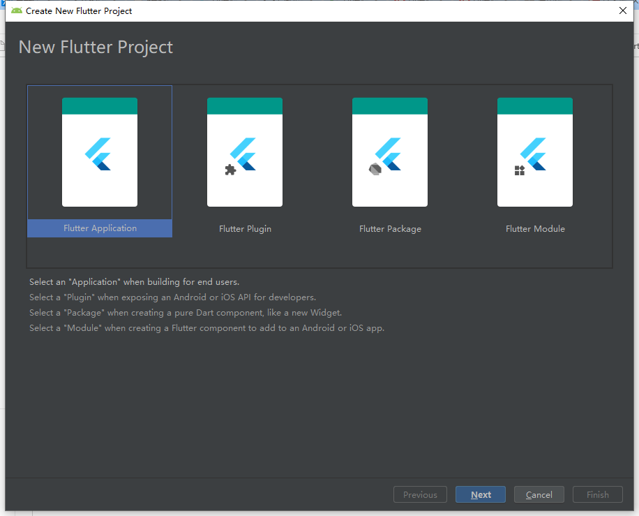Select the Flutter Plugin project icon
The height and width of the screenshot is (516, 639).
point(245,152)
